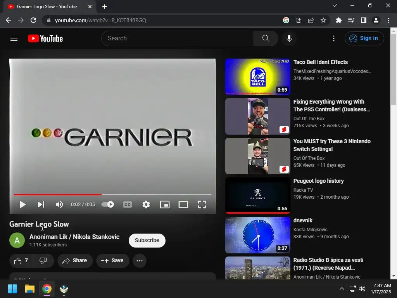Viewport: 397px width, 298px height.
Task: Toggle the autoplay switch
Action: 108,204
